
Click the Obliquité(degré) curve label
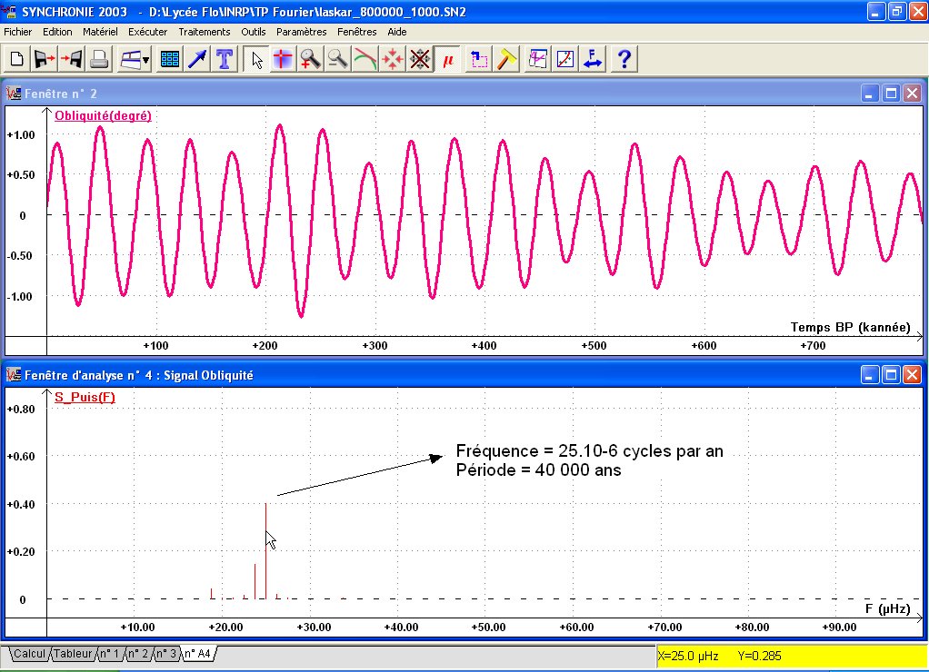pos(103,115)
